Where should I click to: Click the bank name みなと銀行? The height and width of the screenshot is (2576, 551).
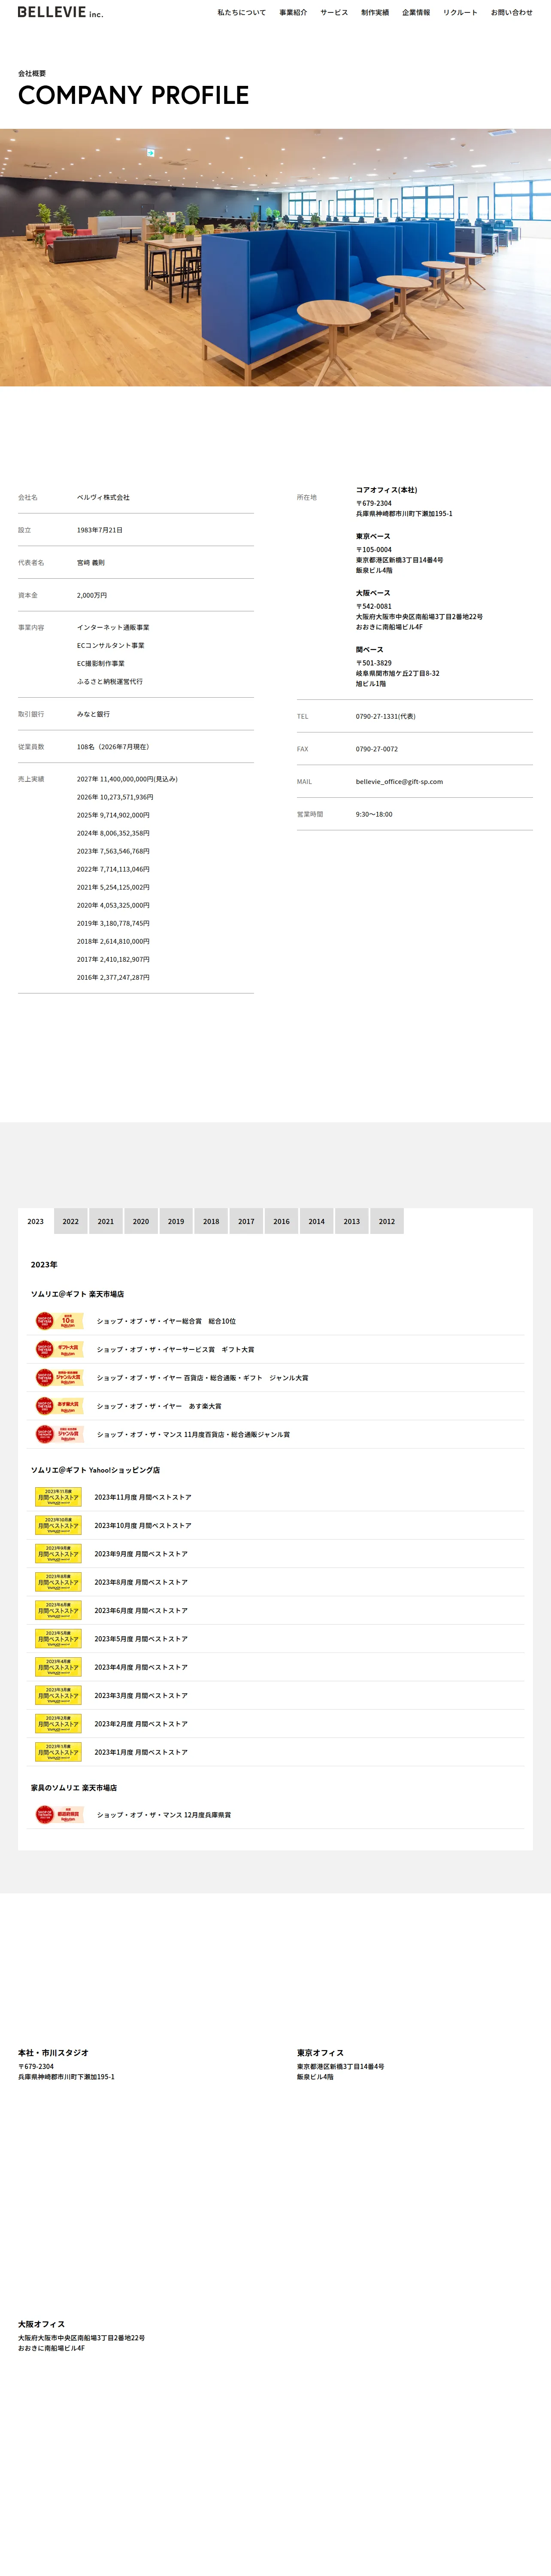coord(94,714)
